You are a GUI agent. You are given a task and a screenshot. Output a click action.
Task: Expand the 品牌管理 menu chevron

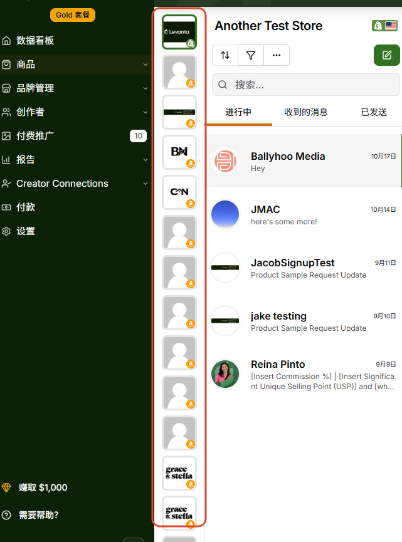tap(145, 88)
